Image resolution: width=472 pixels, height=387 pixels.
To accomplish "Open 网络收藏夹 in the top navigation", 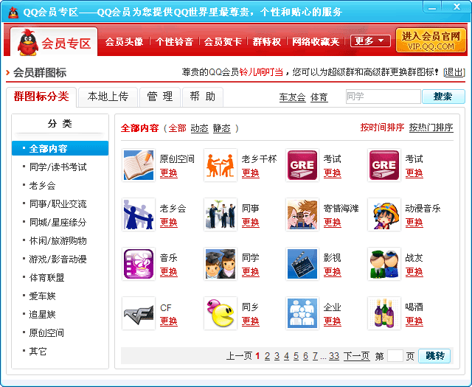I will 316,41.
